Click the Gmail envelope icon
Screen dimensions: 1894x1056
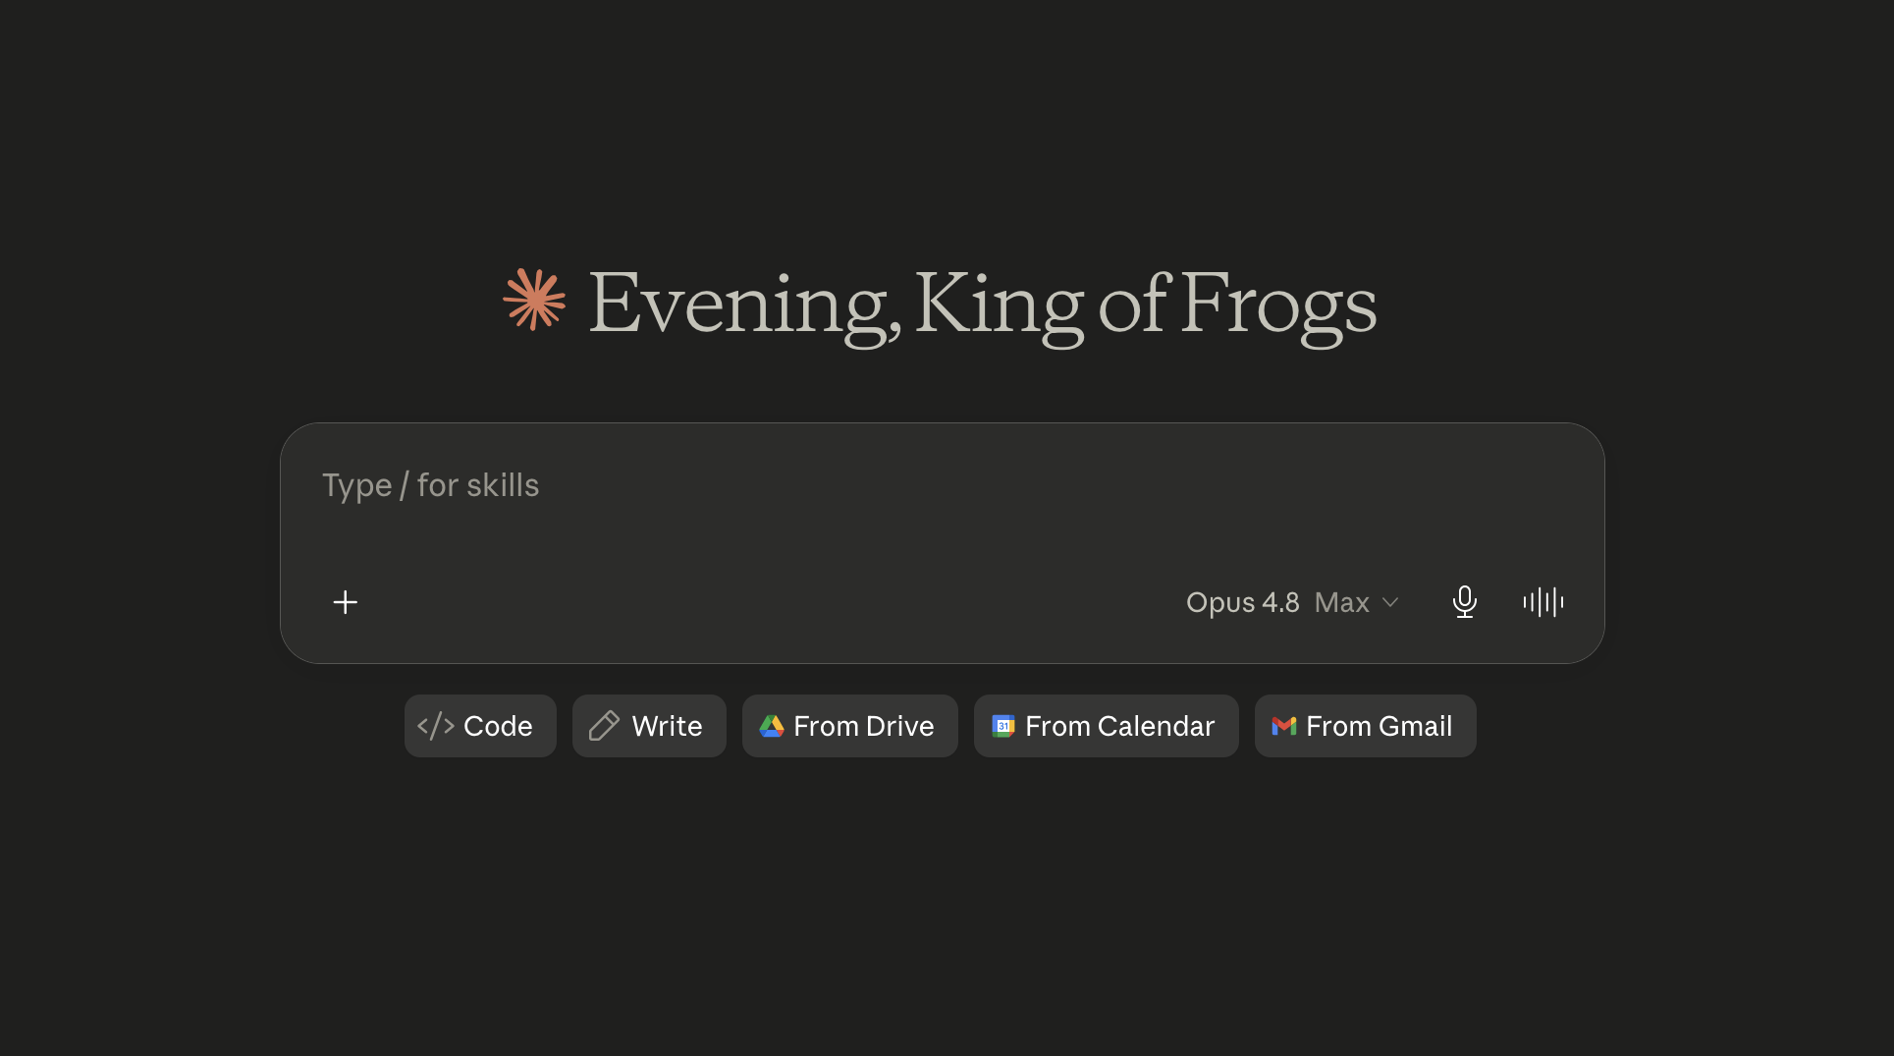click(1284, 726)
